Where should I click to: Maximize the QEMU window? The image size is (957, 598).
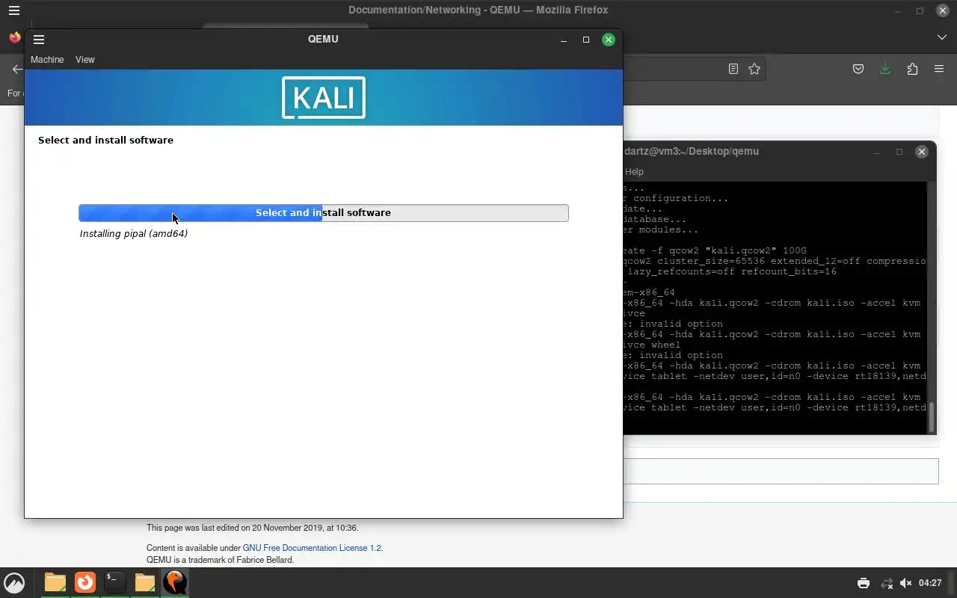586,40
